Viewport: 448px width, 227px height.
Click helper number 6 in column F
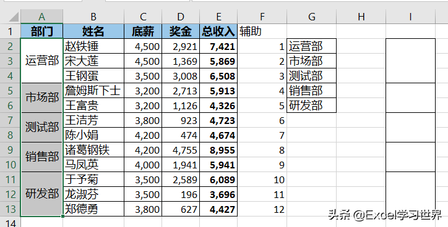(262, 120)
